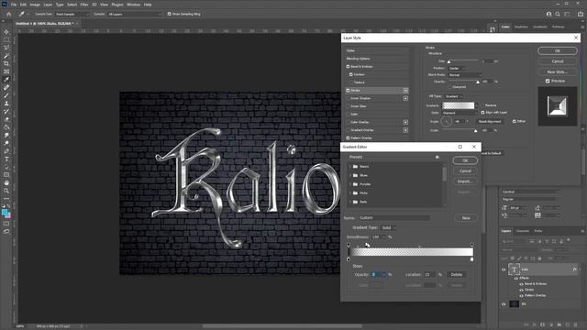
Task: Click the fx icon on Kalio layer
Action: [x=574, y=269]
